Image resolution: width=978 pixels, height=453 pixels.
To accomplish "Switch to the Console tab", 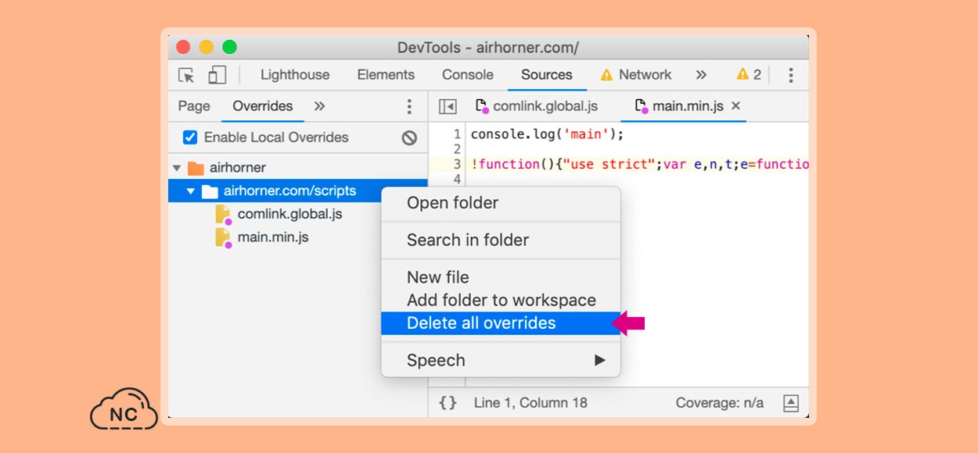I will coord(468,75).
